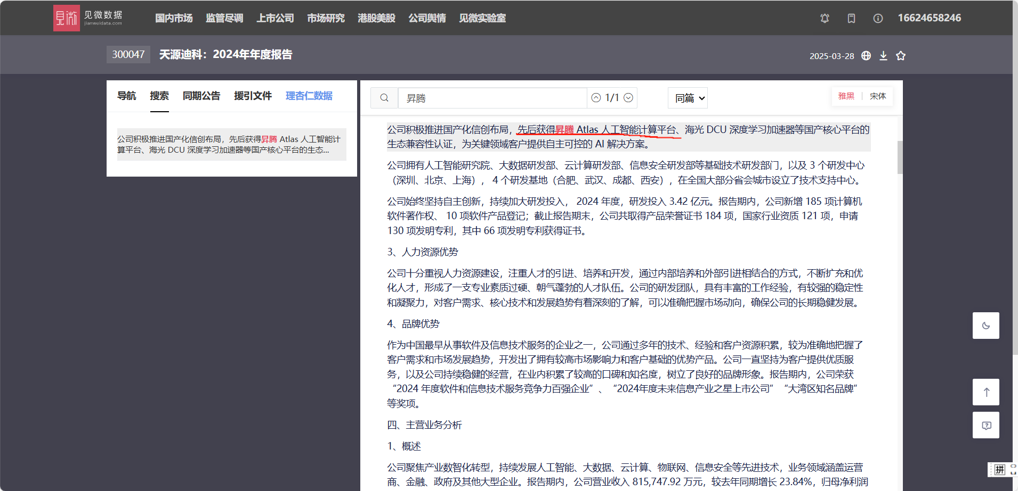Click the account number 16624658246
Viewport: 1018px width, 491px height.
pyautogui.click(x=929, y=18)
